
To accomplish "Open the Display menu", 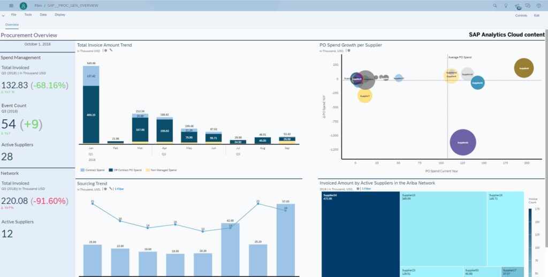I will [x=60, y=14].
